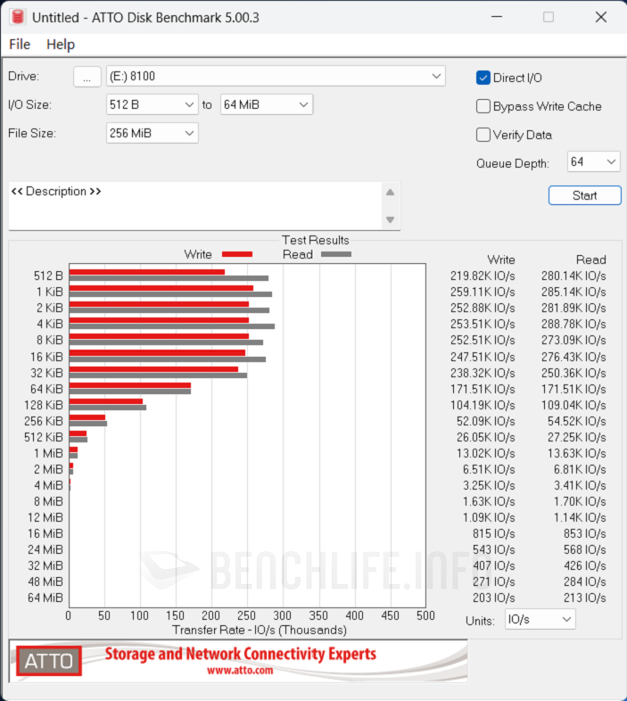Click the 128 KiB write value 104.19K IO/s
627x701 pixels.
[x=483, y=405]
